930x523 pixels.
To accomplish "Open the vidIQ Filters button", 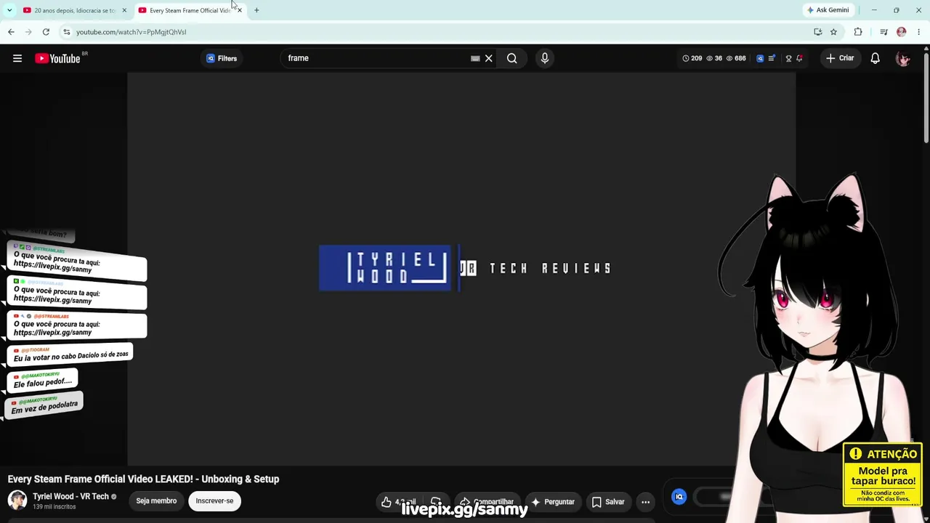I will 222,58.
